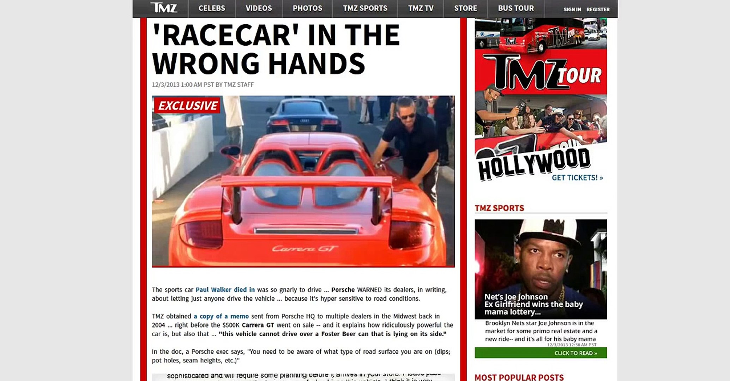Viewport: 730px width, 381px height.
Task: Click the TMZ logo in navbar
Action: click(x=164, y=8)
